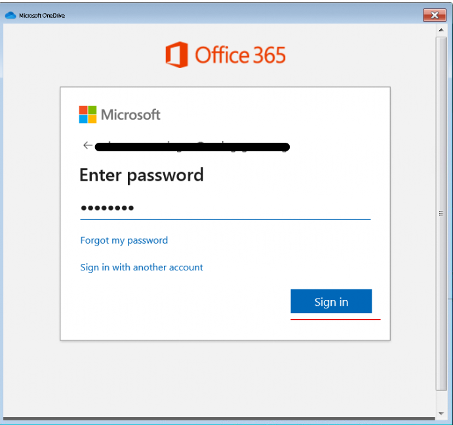Click the gray Microsoft wordmark text
The image size is (453, 425).
point(130,115)
